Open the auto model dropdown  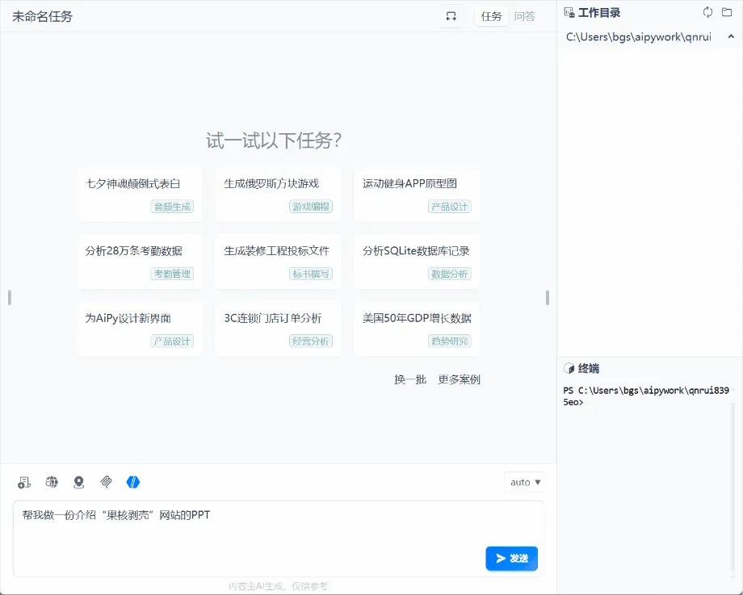click(x=525, y=482)
